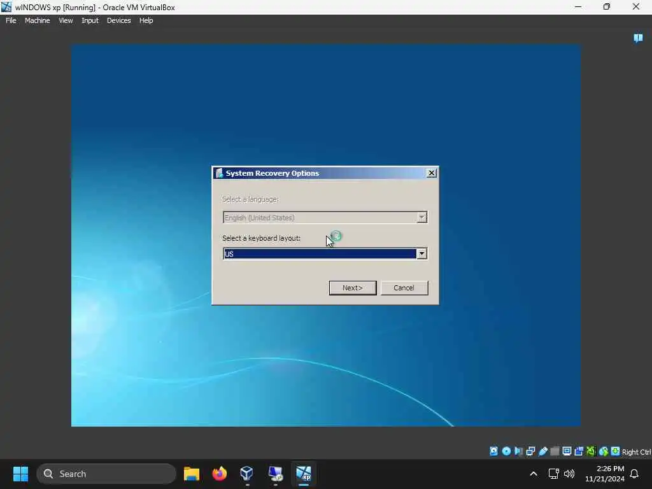Open the View menu

pyautogui.click(x=66, y=20)
